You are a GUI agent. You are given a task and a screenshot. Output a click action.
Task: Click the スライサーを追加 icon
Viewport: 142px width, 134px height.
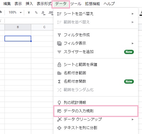tap(59, 52)
